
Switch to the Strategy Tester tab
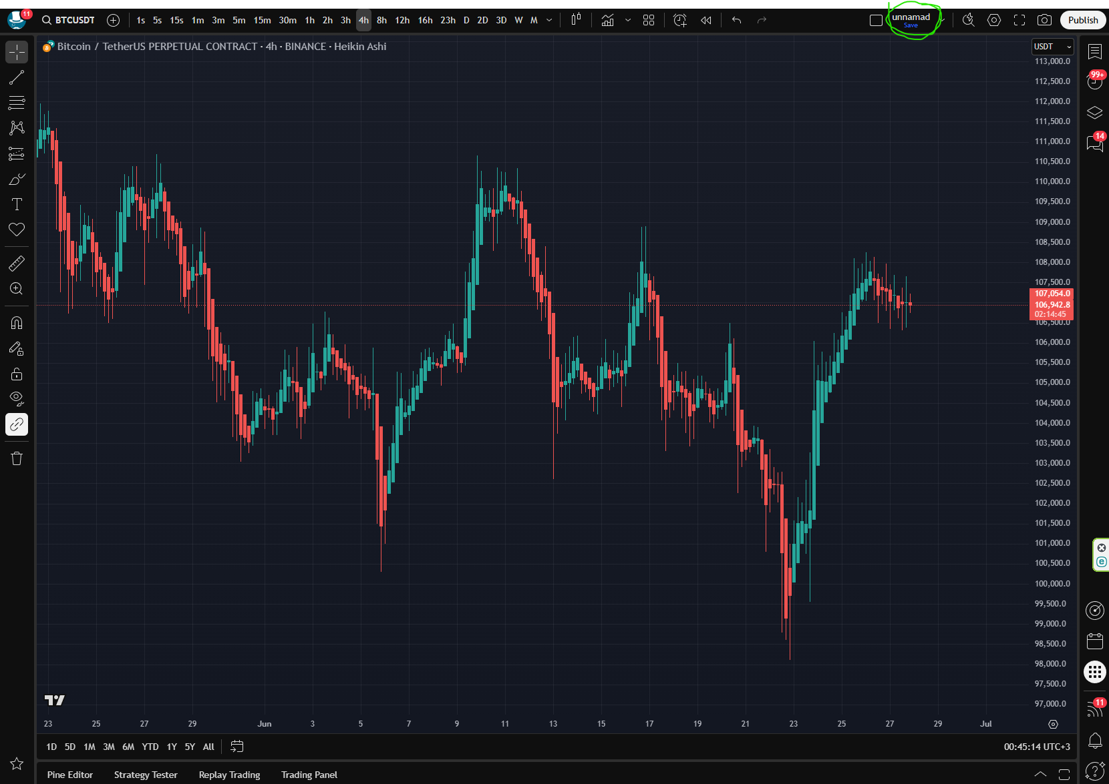[x=146, y=775]
